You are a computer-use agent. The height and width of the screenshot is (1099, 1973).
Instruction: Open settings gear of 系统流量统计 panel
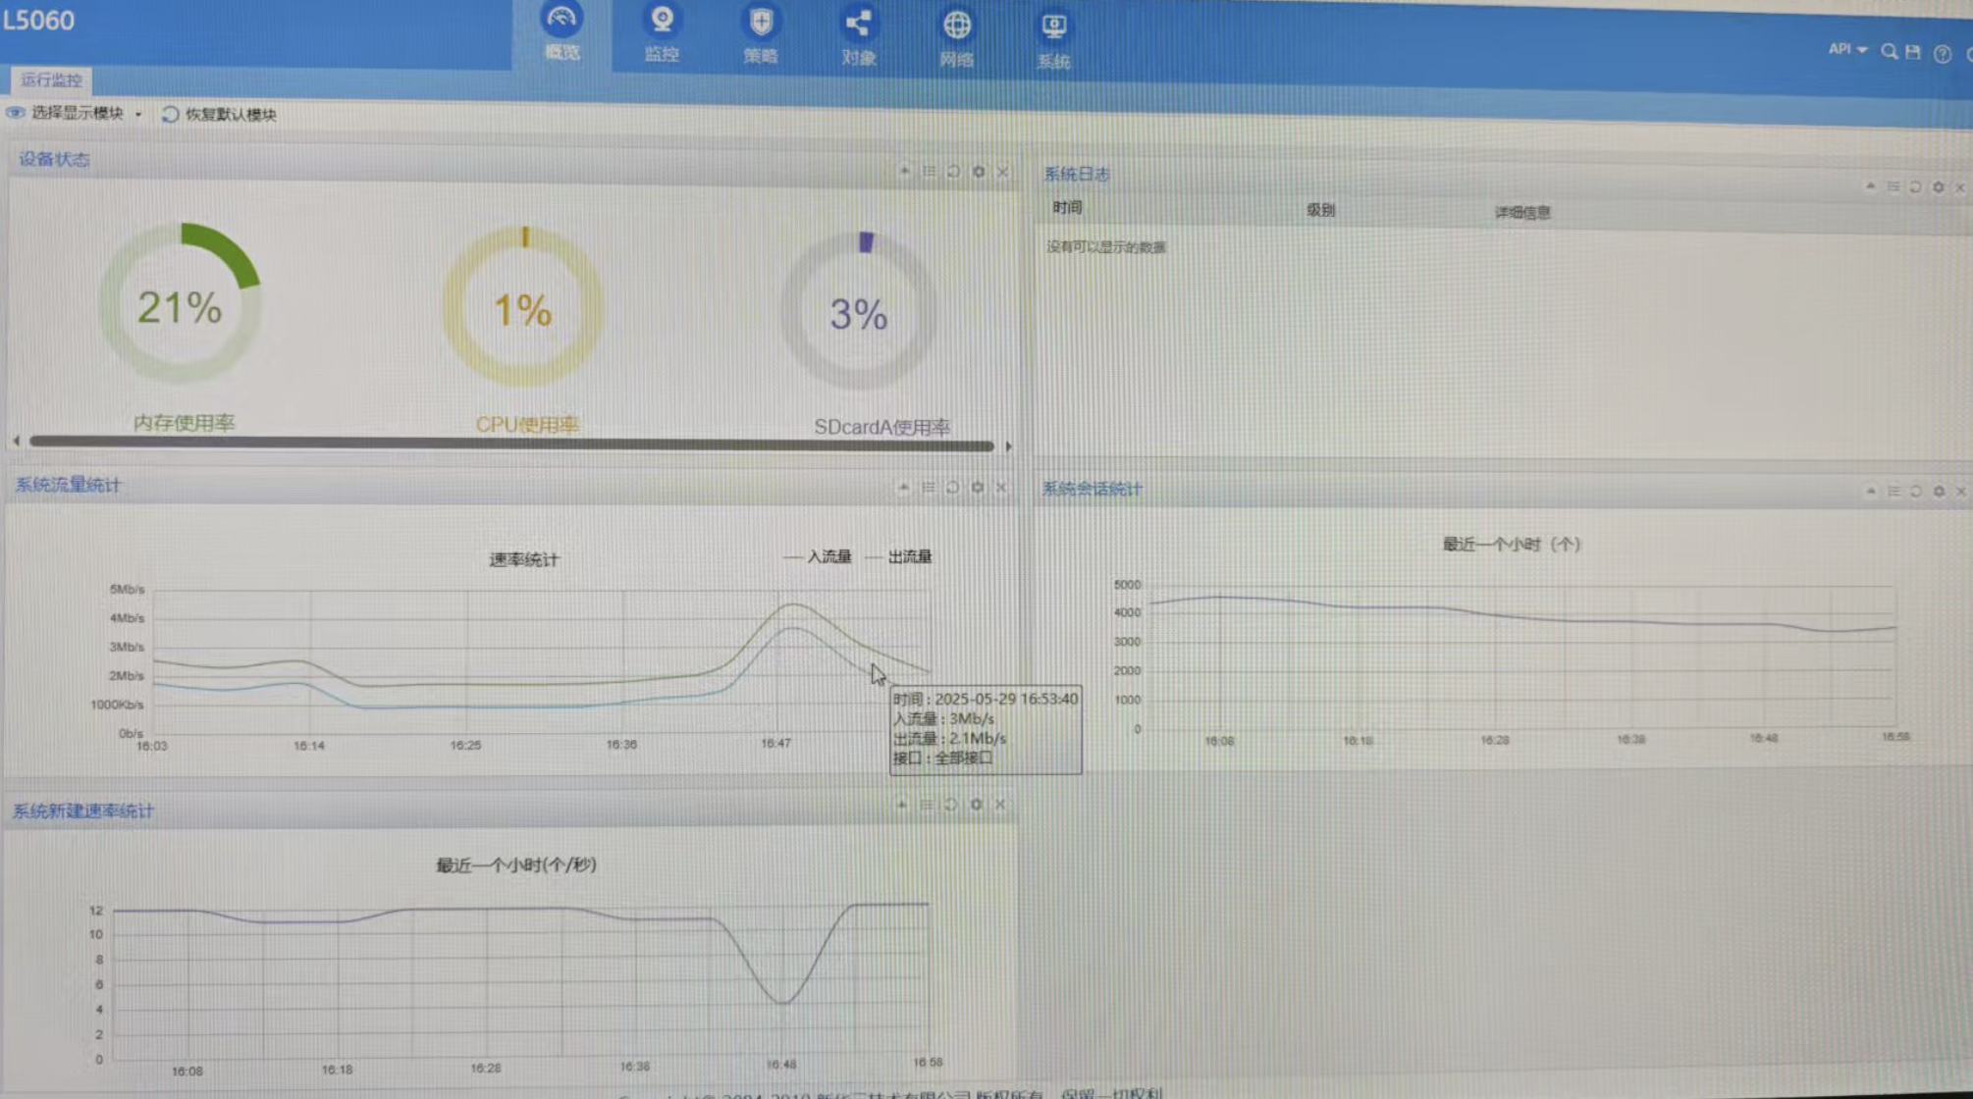tap(978, 488)
